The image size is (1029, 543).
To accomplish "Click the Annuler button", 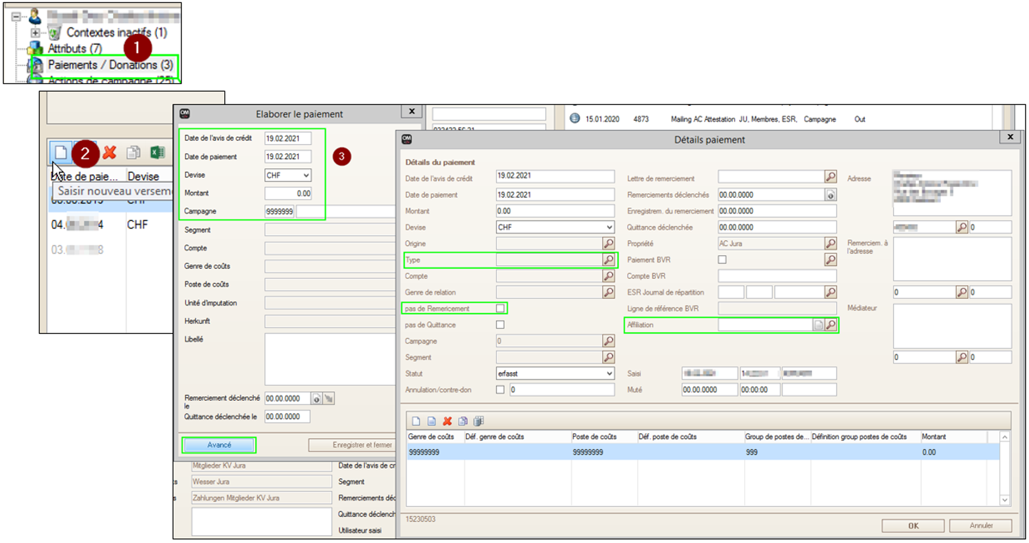I will (x=981, y=526).
